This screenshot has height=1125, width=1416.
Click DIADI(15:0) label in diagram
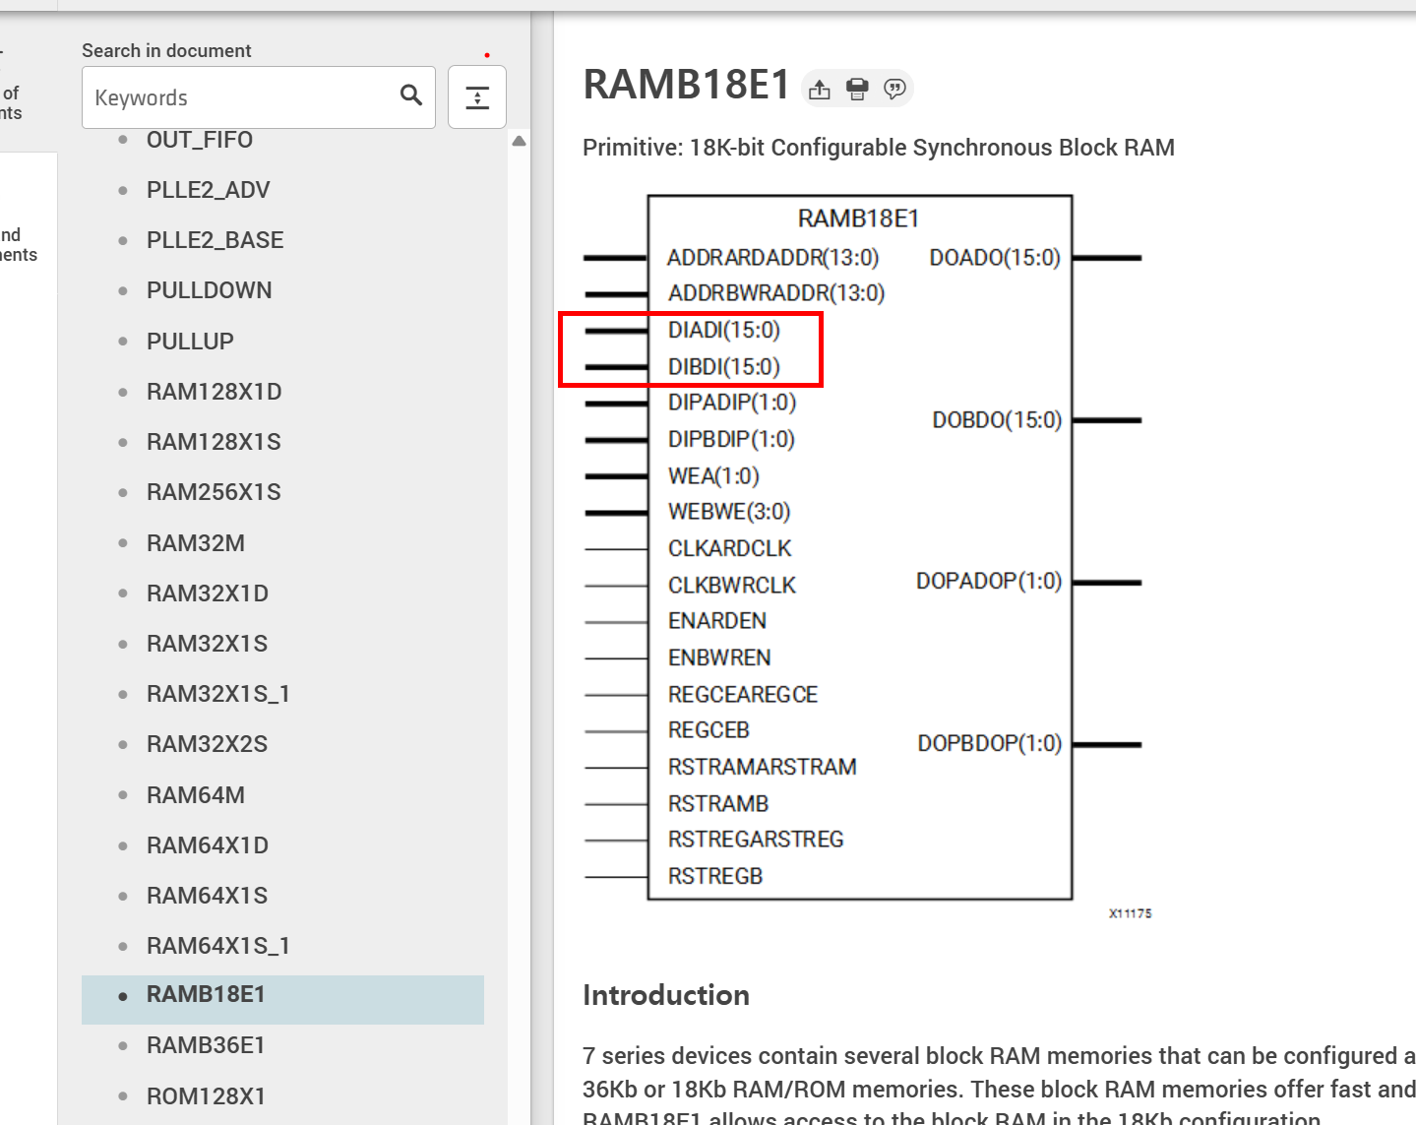point(724,330)
